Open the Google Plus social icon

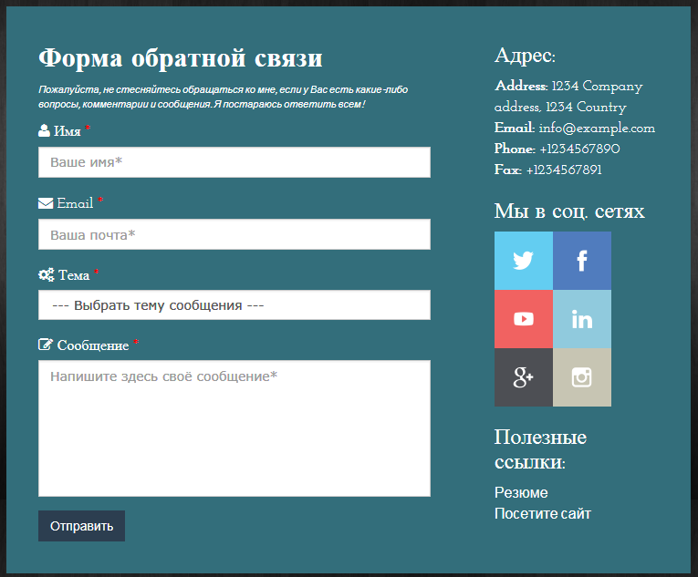click(x=523, y=377)
